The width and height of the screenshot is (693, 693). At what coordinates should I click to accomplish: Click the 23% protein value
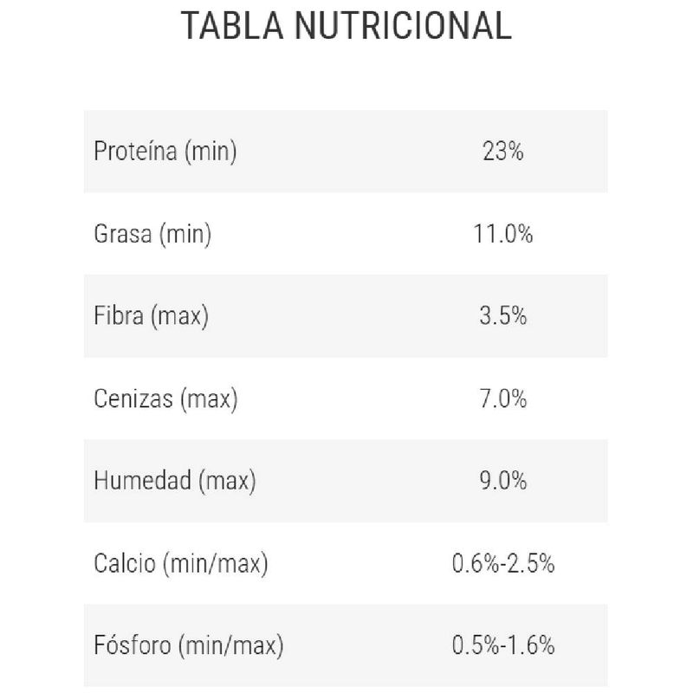coord(503,152)
